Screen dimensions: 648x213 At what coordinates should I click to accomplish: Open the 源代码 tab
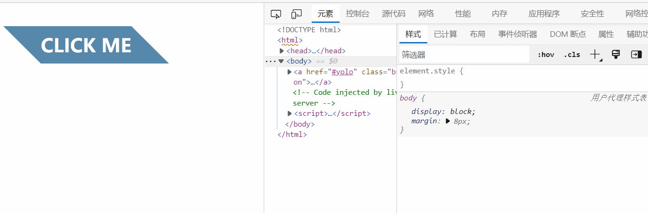point(394,14)
